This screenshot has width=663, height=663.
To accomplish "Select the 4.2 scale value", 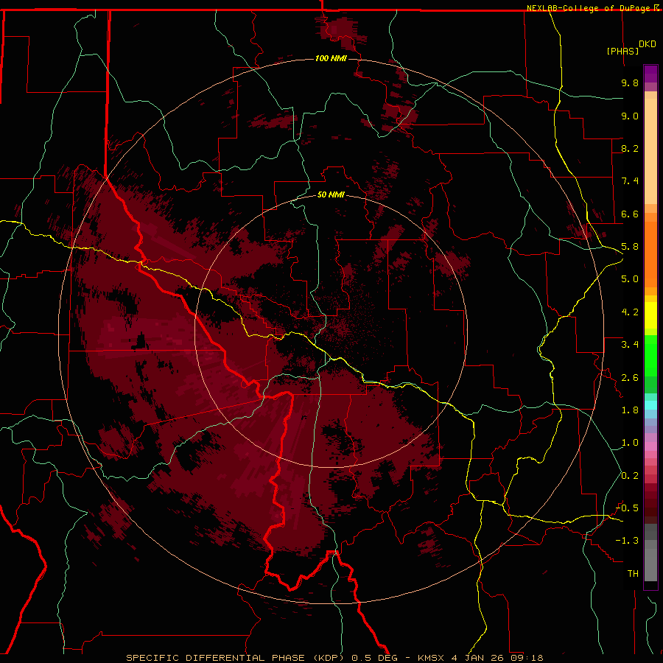I will point(630,312).
